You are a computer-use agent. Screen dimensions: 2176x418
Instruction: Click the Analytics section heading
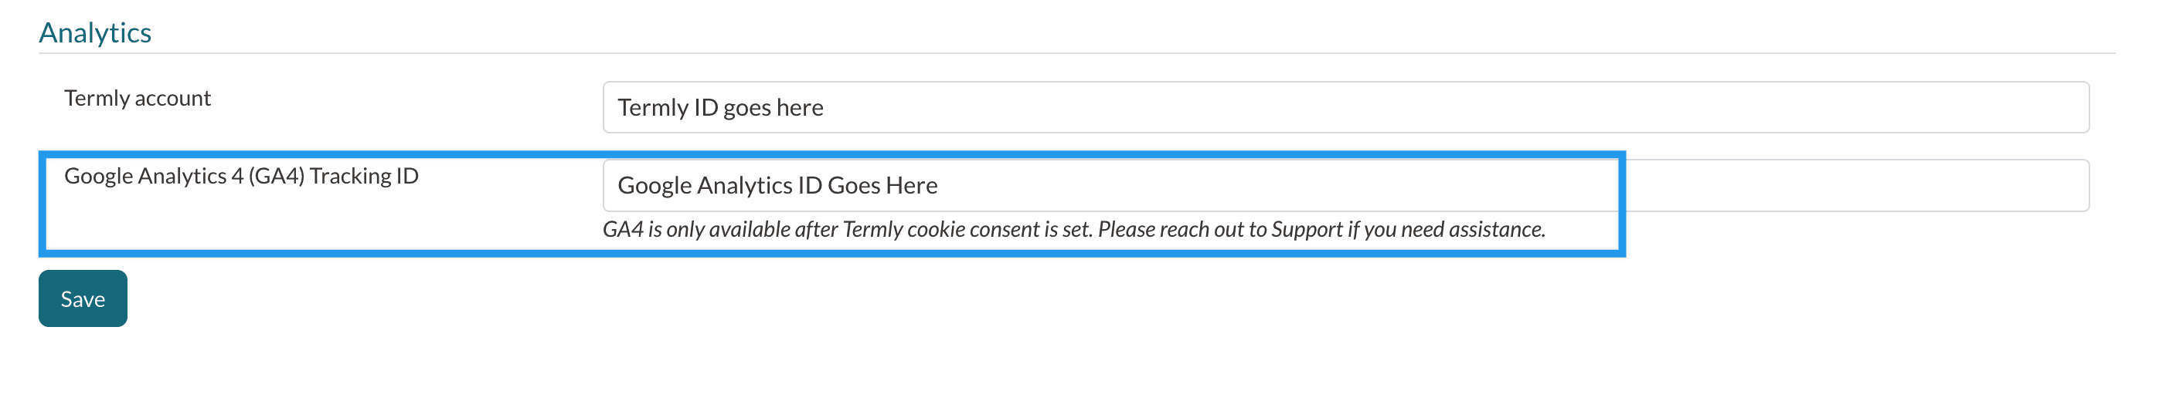click(94, 32)
